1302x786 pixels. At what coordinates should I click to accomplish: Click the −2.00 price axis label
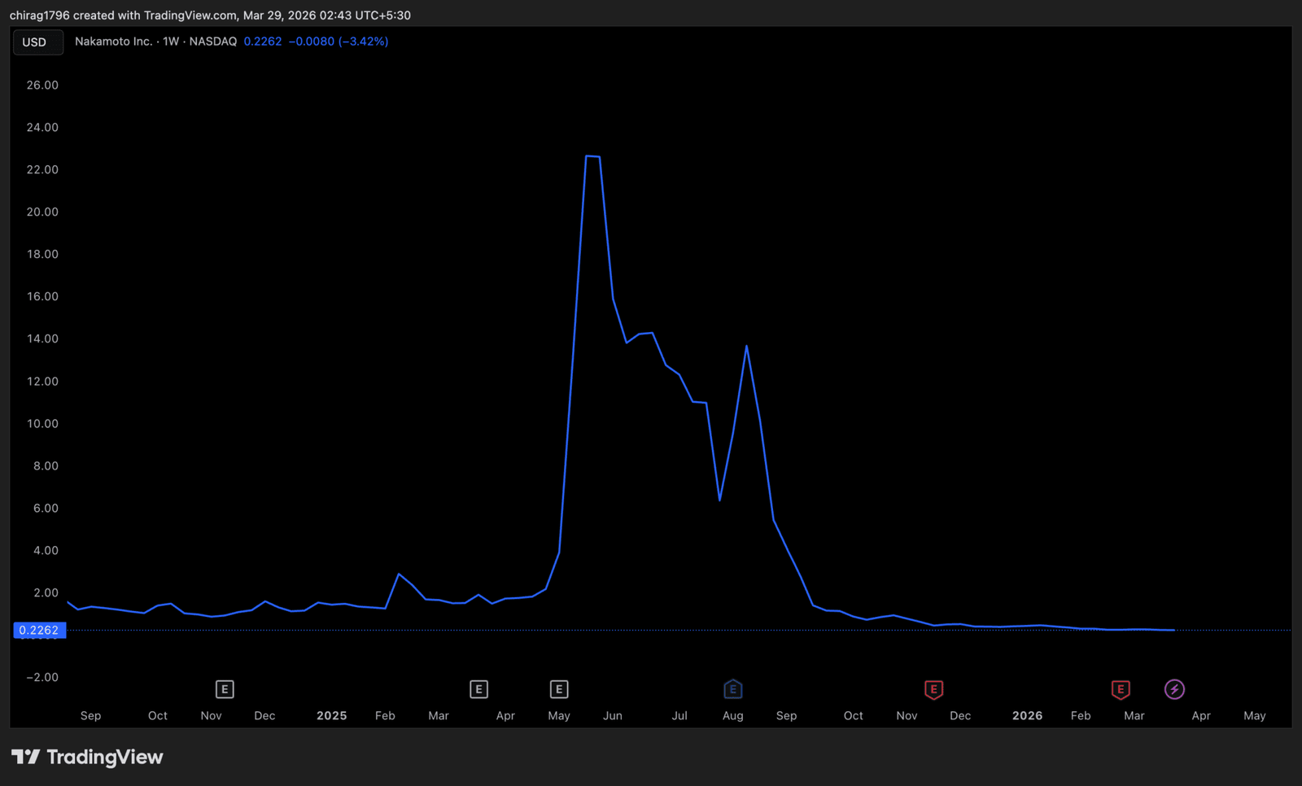(x=42, y=678)
